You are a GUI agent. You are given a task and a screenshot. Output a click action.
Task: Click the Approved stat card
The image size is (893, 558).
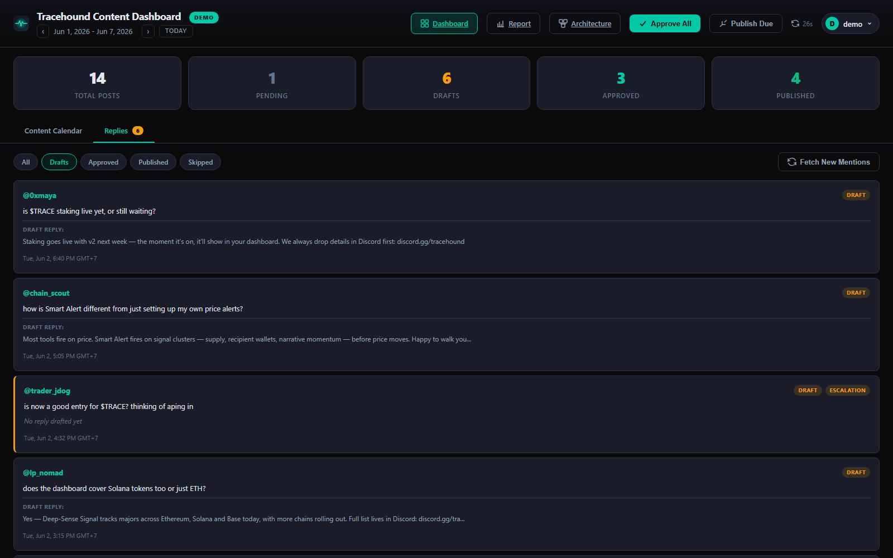point(621,83)
